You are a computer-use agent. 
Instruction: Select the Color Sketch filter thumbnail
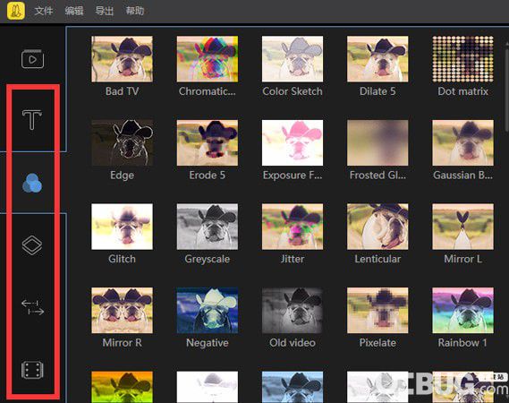point(293,59)
